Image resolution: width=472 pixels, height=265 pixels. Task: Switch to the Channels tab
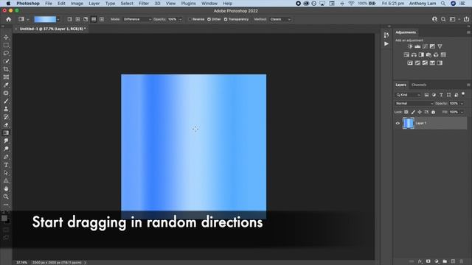[419, 85]
